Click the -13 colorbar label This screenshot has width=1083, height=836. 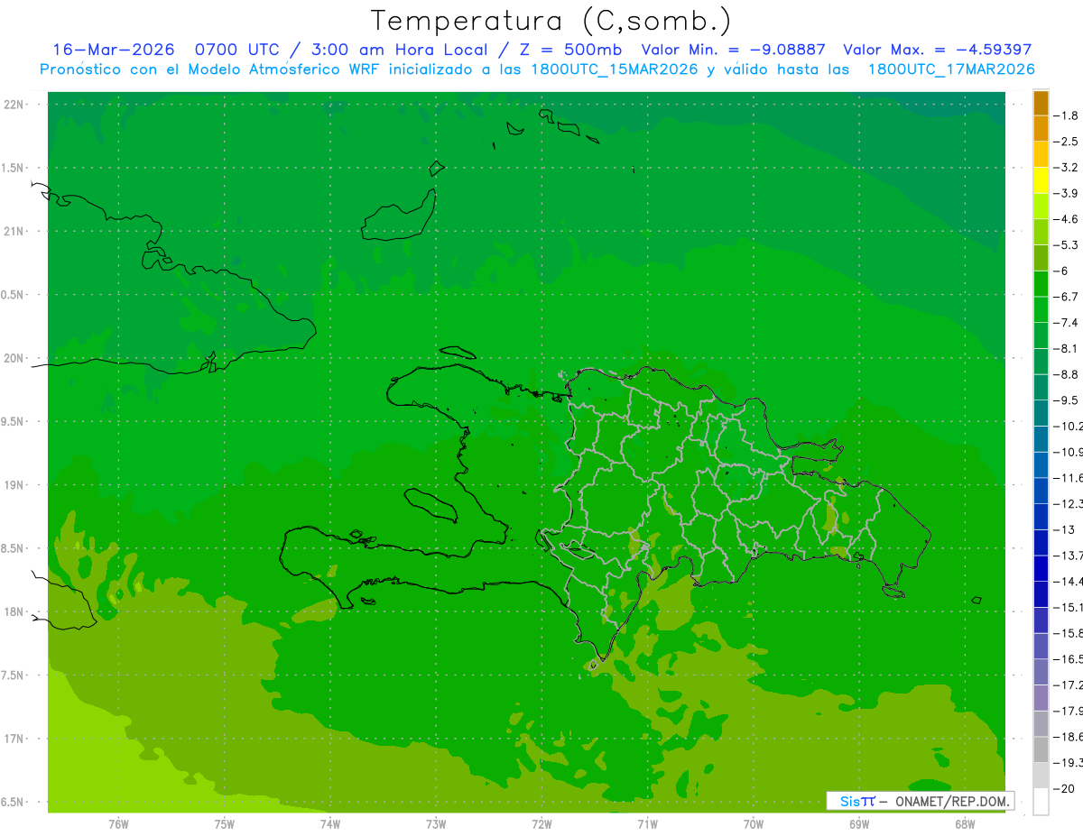[1063, 529]
